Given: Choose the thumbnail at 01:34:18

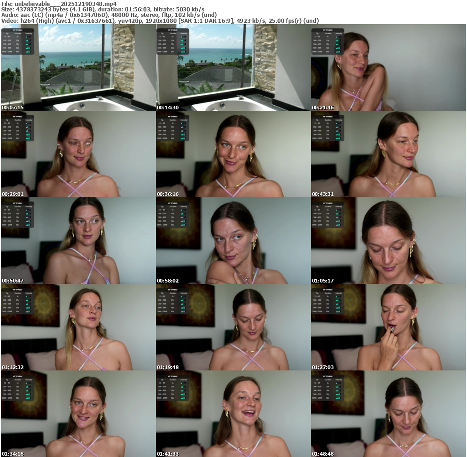Looking at the screenshot, I should (78, 414).
